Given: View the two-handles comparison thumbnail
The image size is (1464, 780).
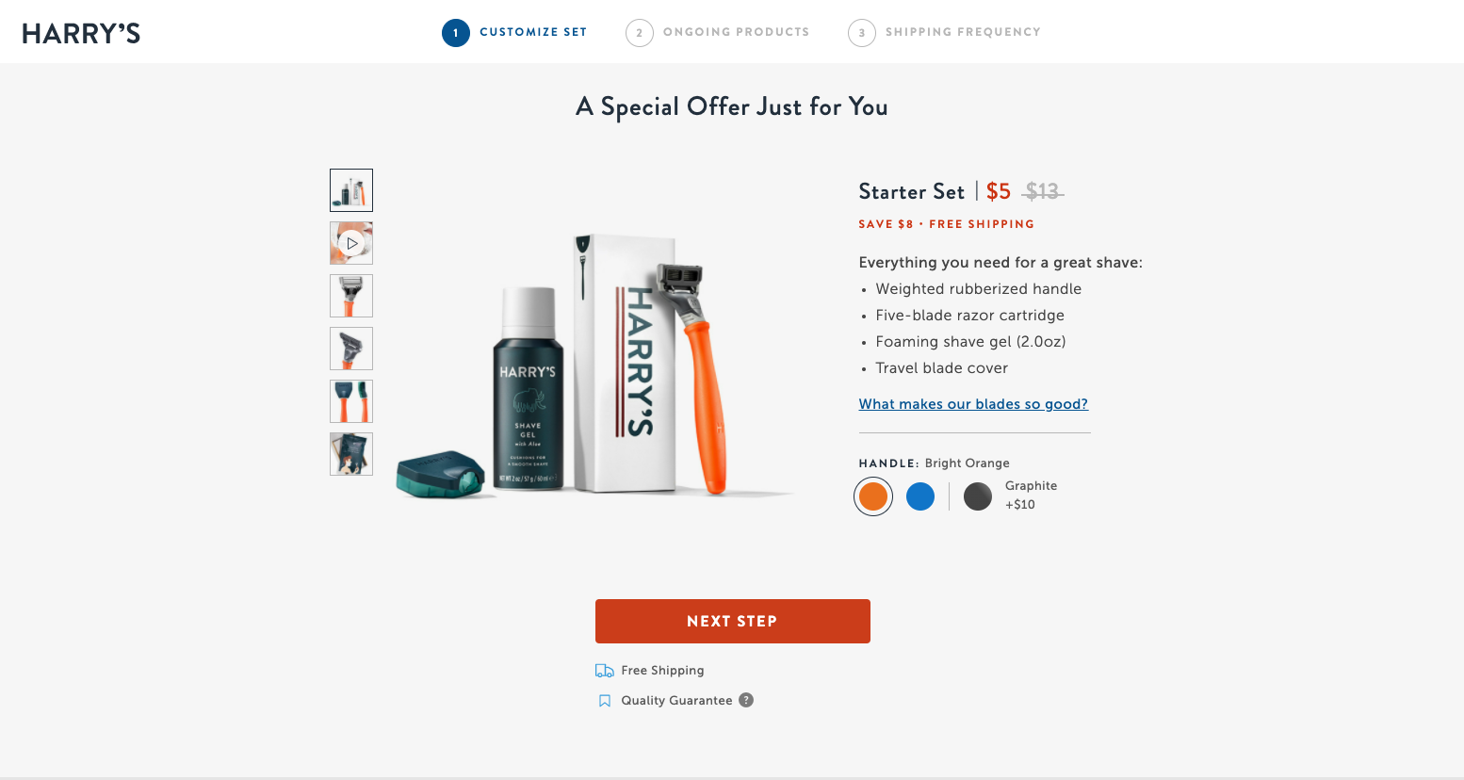Looking at the screenshot, I should point(351,401).
